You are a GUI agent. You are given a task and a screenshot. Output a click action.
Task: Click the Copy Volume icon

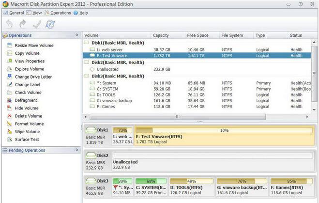9,53
